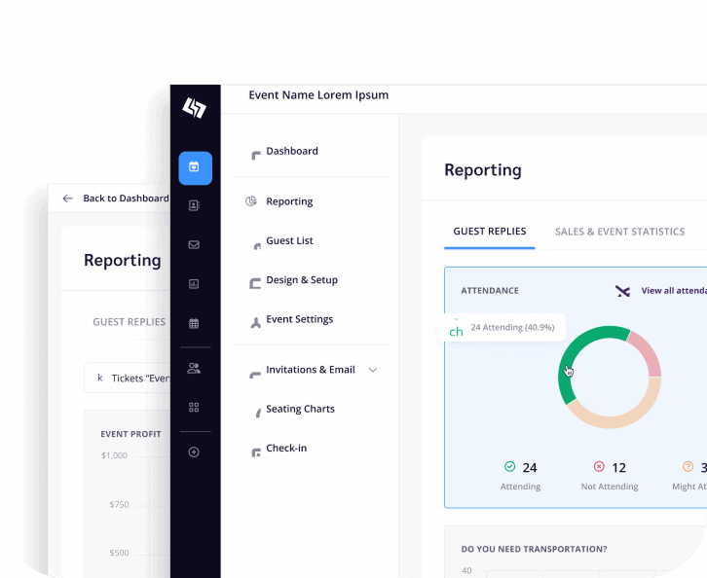Image resolution: width=707 pixels, height=578 pixels.
Task: Open the chart report icon in sidebar
Action: point(194,284)
